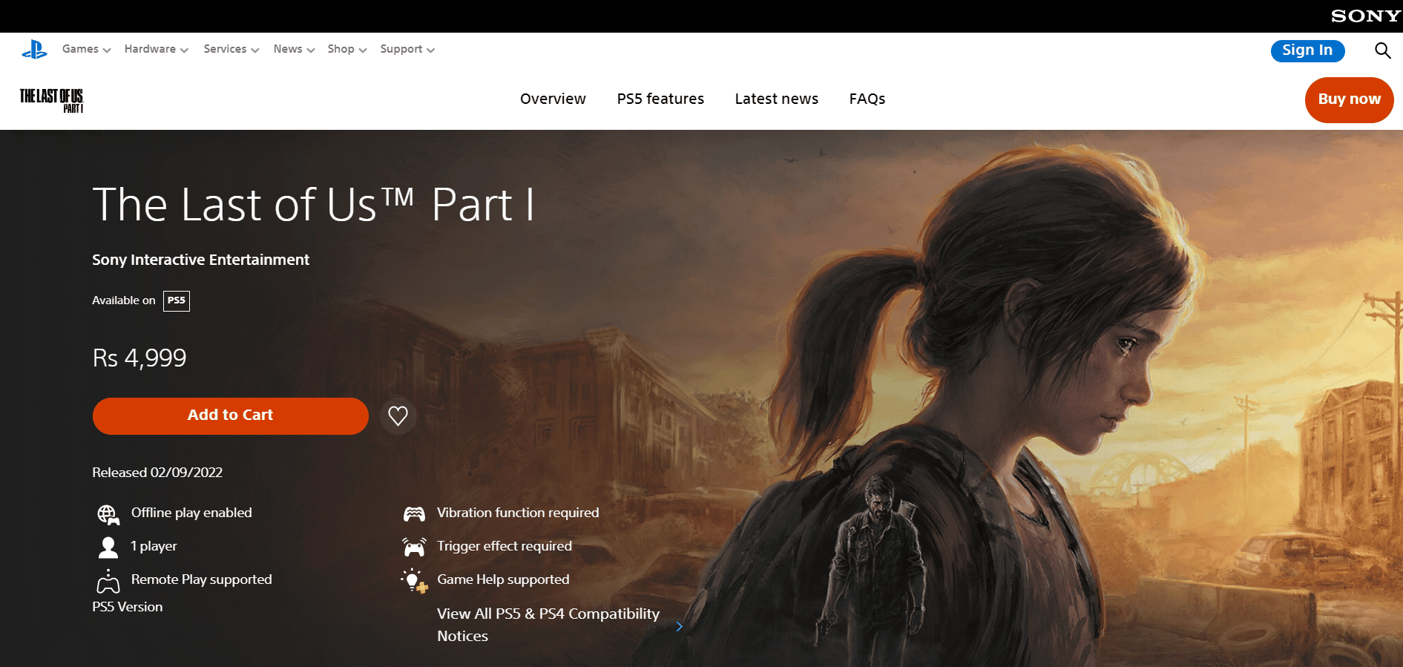
Task: Click the Sony logo in top bar
Action: click(1365, 16)
